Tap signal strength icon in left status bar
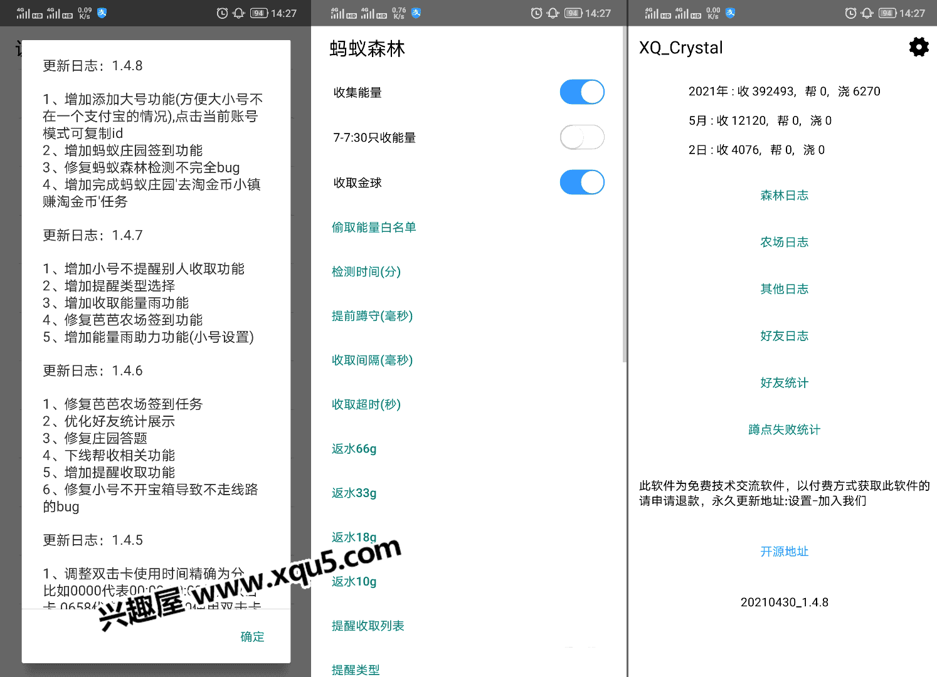Image resolution: width=937 pixels, height=677 pixels. click(x=23, y=13)
